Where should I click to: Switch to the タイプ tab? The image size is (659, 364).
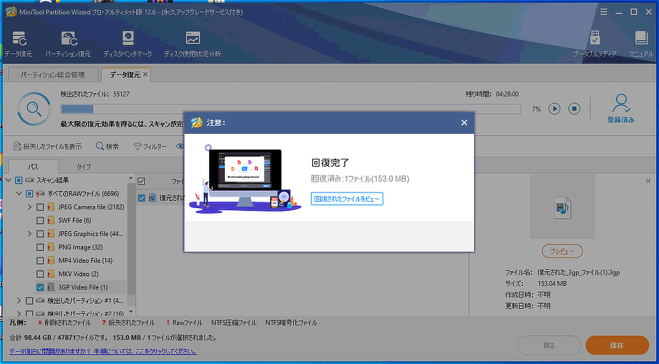[x=83, y=167]
